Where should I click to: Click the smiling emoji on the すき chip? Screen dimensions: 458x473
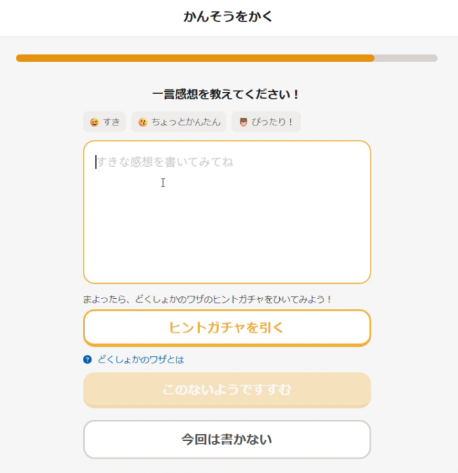point(95,122)
